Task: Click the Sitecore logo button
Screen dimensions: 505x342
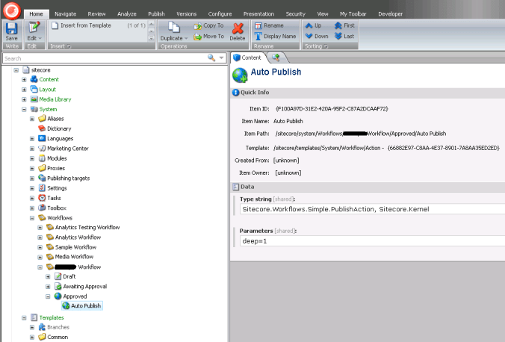Action: [12, 10]
